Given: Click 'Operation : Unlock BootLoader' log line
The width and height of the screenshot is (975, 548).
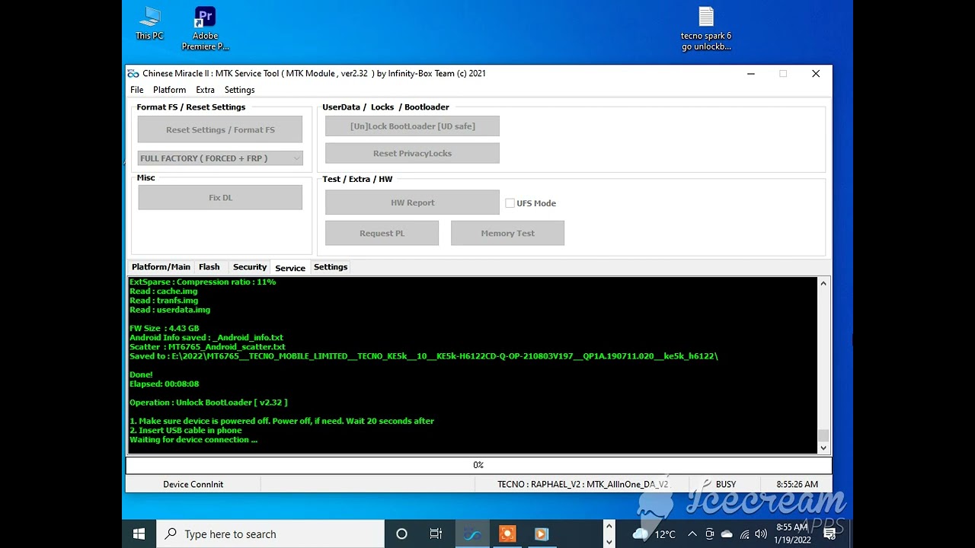Looking at the screenshot, I should pos(209,403).
